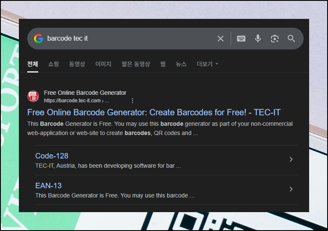Expand Code-128 row chevron arrow

pyautogui.click(x=291, y=159)
